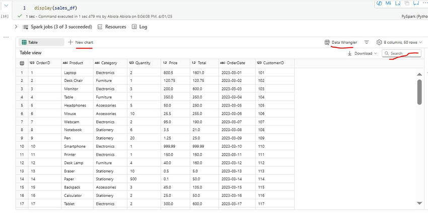This screenshot has width=428, height=213.
Task: Open the Resources panel
Action: [112, 27]
